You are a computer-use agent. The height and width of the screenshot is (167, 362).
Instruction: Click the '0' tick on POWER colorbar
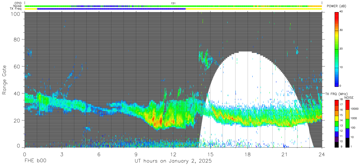tap(341, 86)
